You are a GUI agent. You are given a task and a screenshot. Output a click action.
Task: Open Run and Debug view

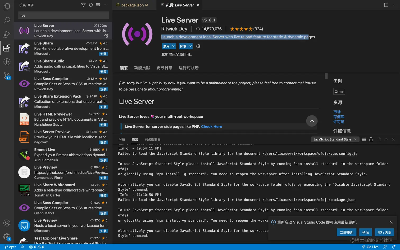click(7, 34)
